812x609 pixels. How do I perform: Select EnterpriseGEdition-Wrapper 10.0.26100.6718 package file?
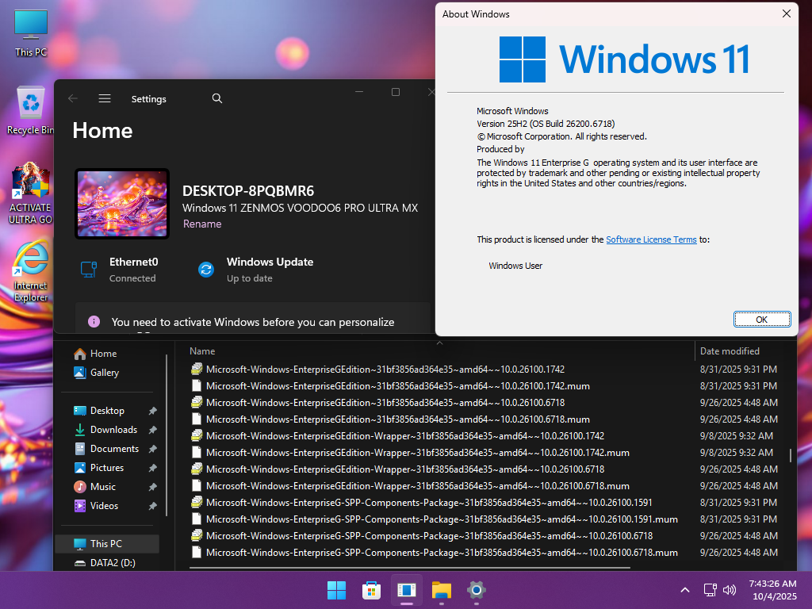[398, 469]
